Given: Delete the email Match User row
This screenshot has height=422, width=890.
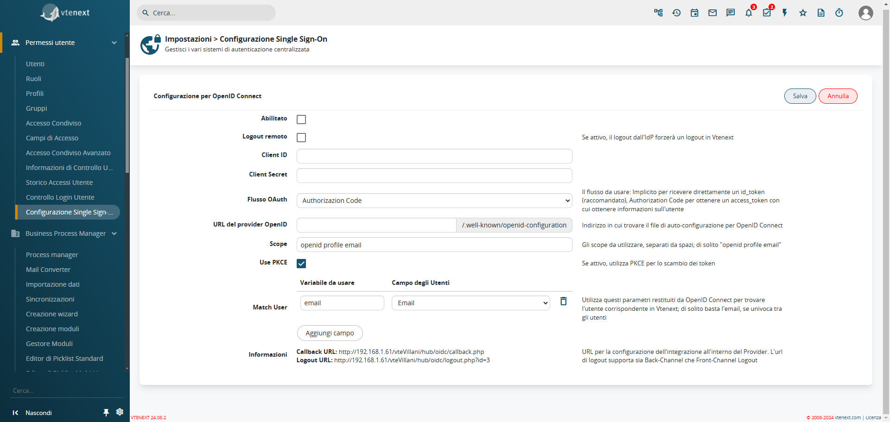Looking at the screenshot, I should click(563, 302).
